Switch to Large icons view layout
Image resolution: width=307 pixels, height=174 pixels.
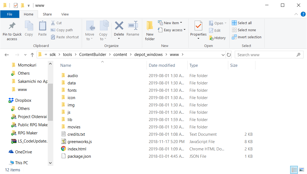pyautogui.click(x=302, y=170)
